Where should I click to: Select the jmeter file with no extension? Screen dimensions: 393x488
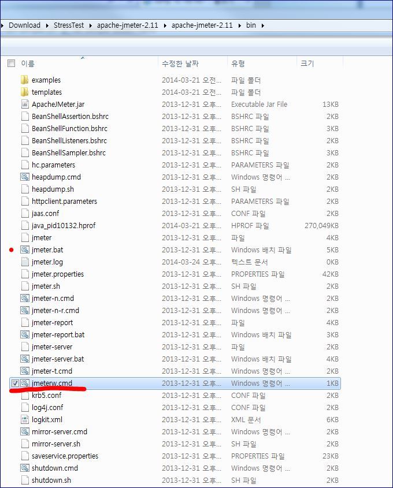click(42, 238)
